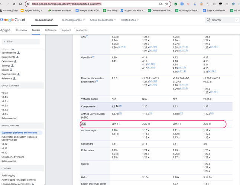Click the Apigee product title
Viewport: 240px width, 185px height.
[5, 30]
